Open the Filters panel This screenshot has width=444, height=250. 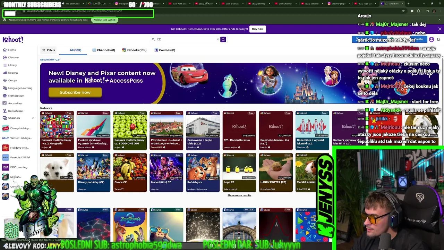[49, 50]
